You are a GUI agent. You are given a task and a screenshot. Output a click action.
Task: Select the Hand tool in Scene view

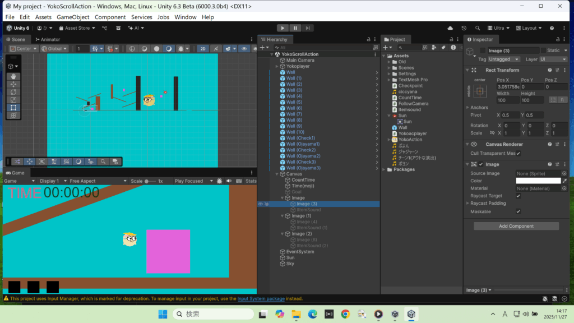pyautogui.click(x=13, y=76)
